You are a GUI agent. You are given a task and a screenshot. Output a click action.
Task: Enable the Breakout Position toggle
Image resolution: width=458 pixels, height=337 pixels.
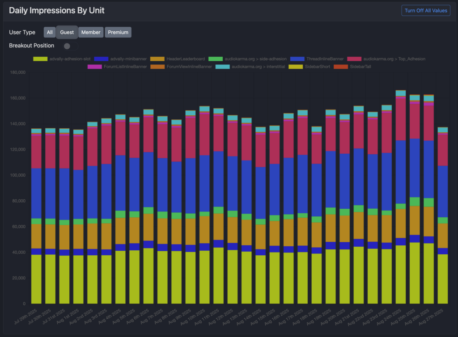[x=70, y=46]
